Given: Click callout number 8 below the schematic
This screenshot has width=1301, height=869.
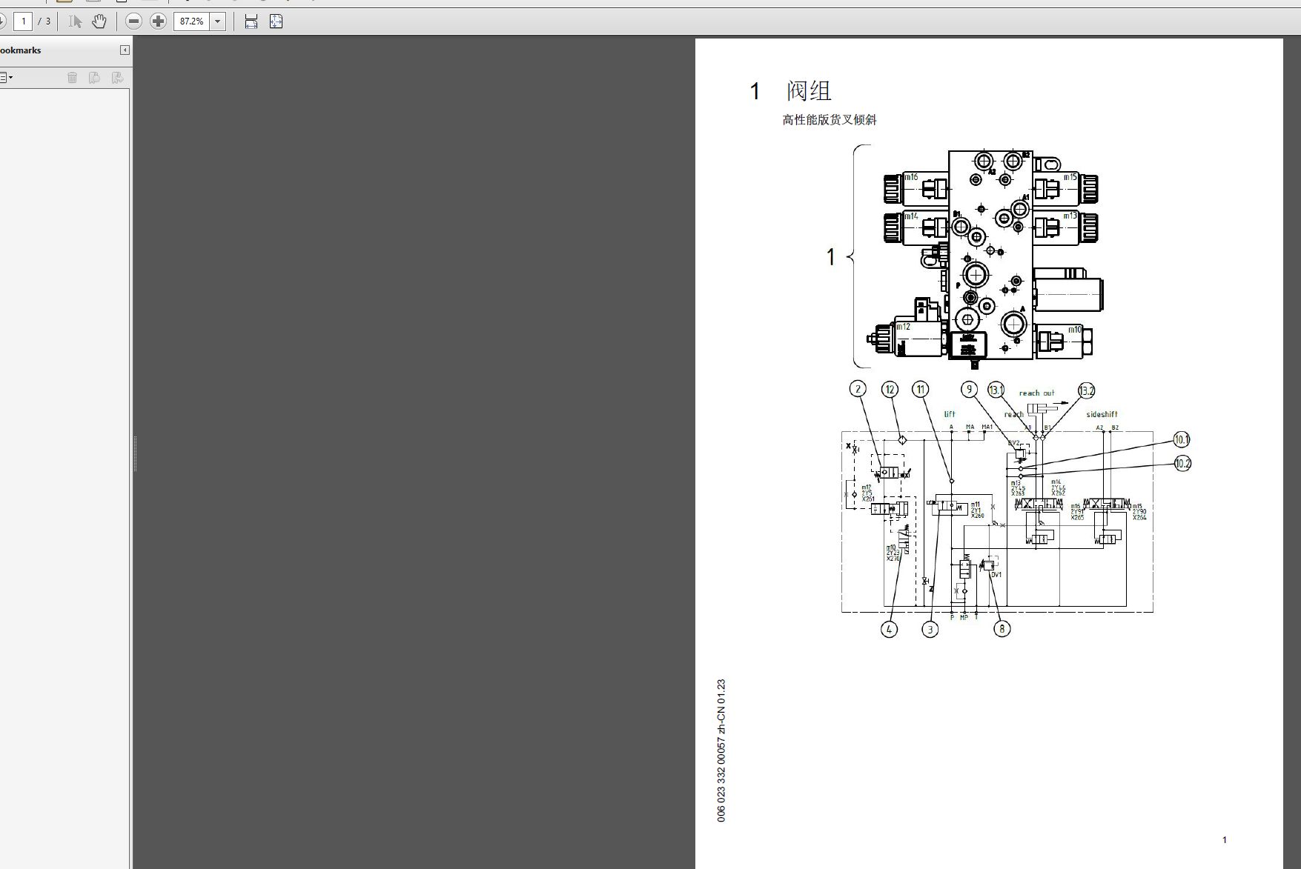Looking at the screenshot, I should [1002, 629].
